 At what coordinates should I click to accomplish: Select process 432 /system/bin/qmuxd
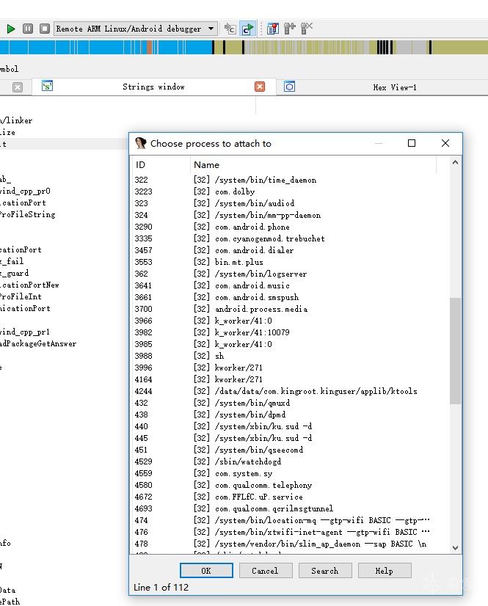tap(291, 403)
